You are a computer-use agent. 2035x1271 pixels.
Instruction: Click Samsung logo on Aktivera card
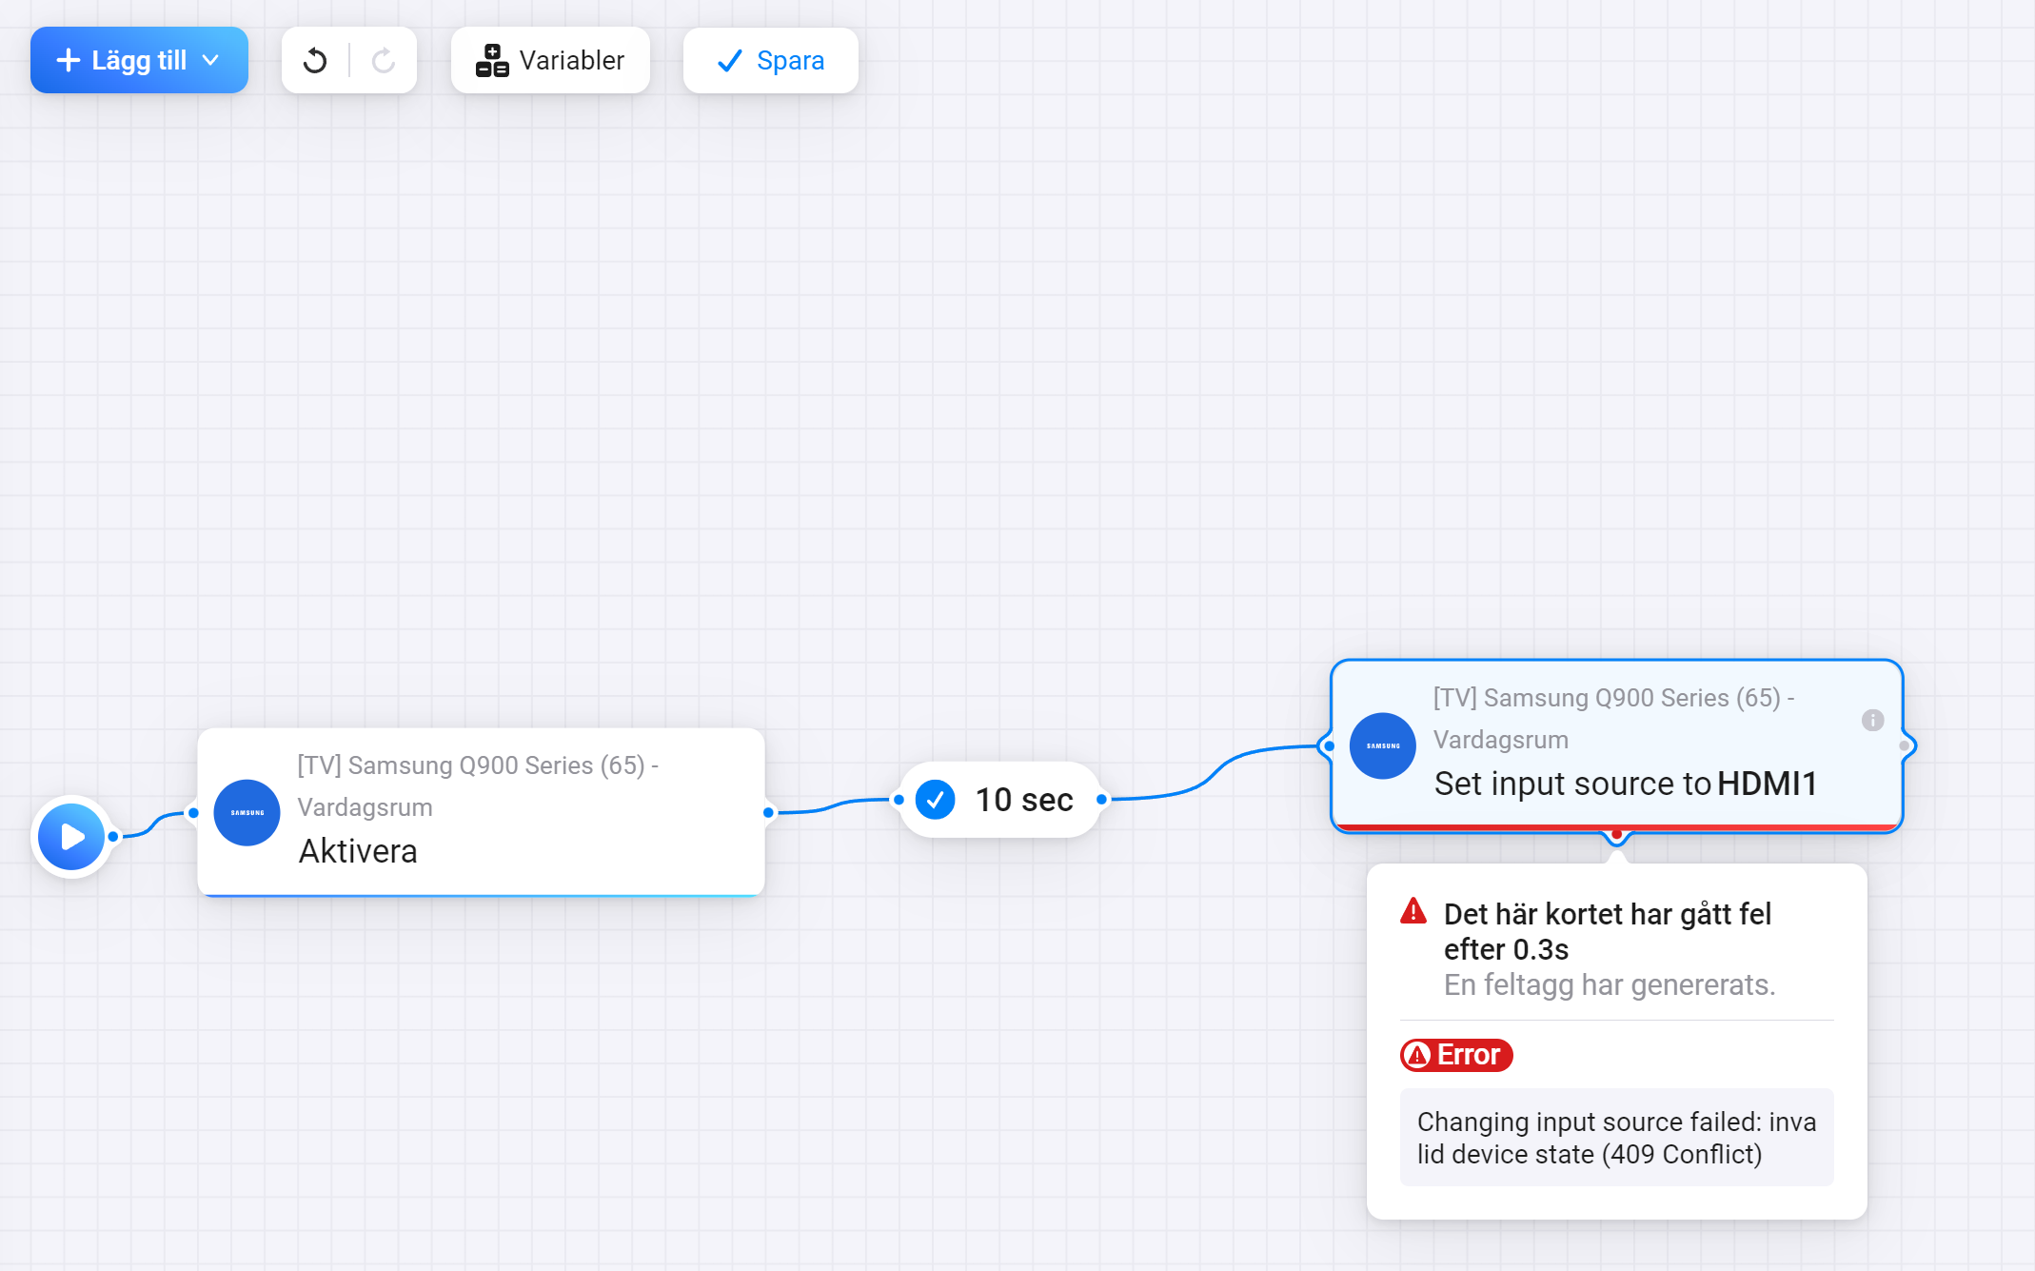coord(247,812)
